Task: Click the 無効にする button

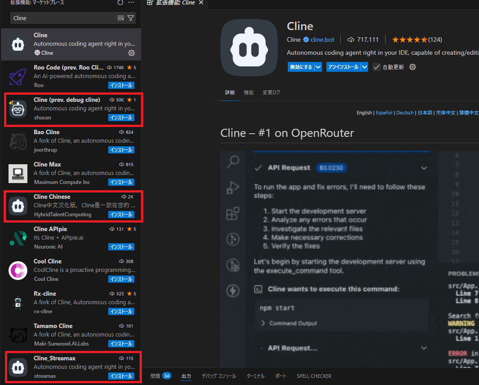Action: [301, 67]
